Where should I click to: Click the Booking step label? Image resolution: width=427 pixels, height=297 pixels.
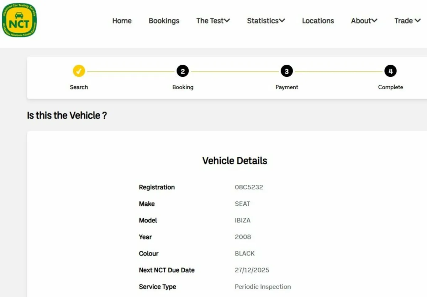click(183, 87)
